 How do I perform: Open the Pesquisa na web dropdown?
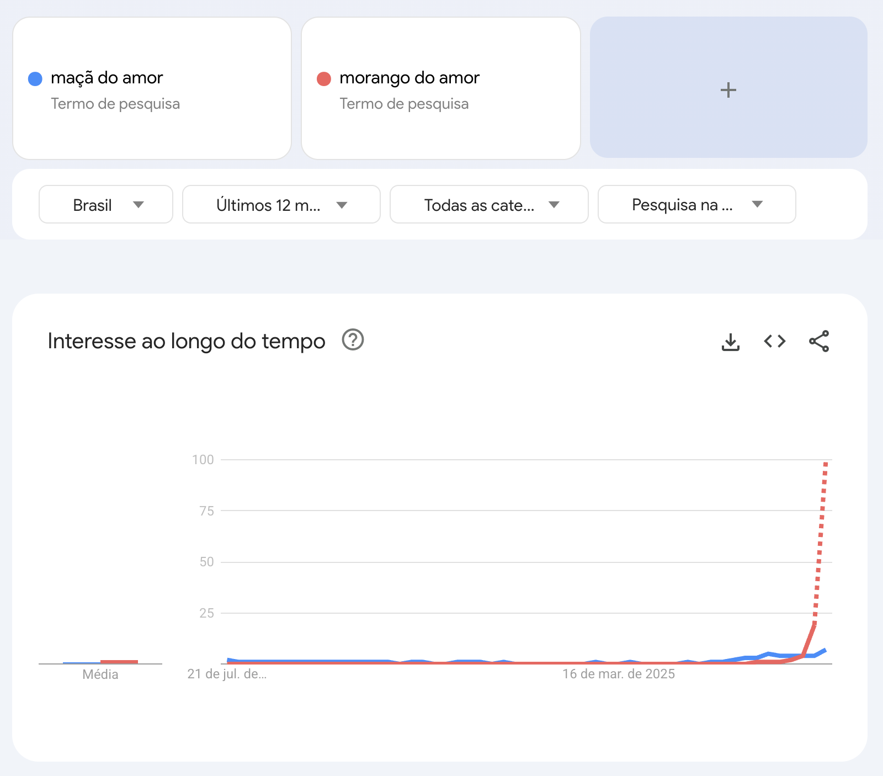tap(696, 204)
